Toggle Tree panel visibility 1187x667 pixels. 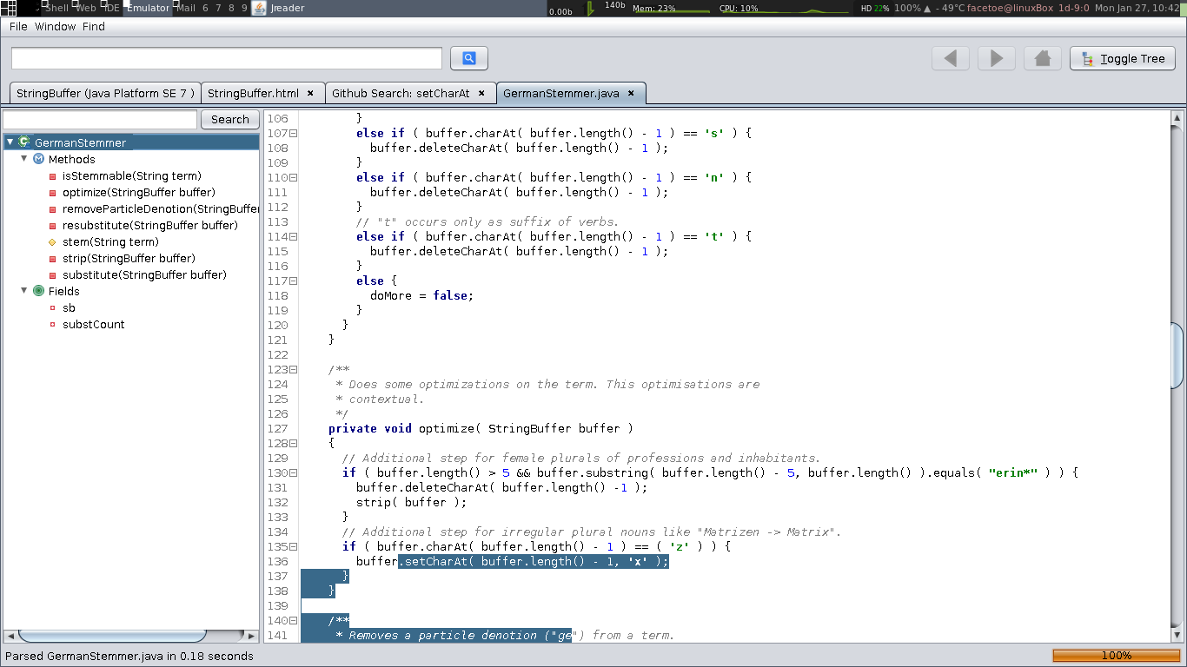click(x=1123, y=58)
